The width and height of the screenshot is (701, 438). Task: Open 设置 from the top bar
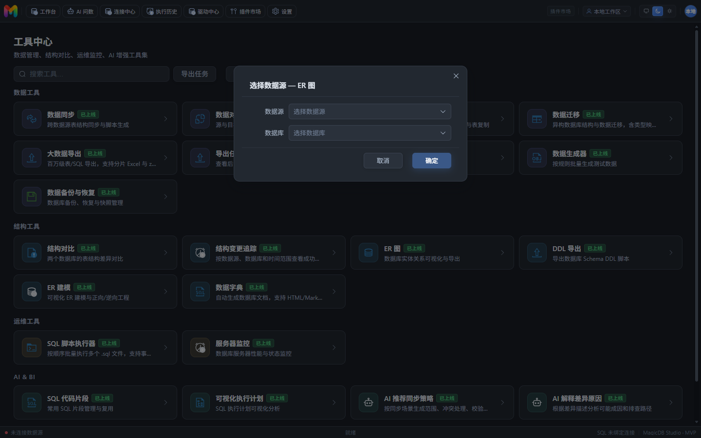point(282,11)
